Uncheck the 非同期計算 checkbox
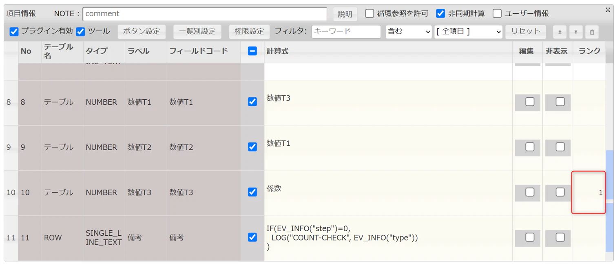 [440, 13]
